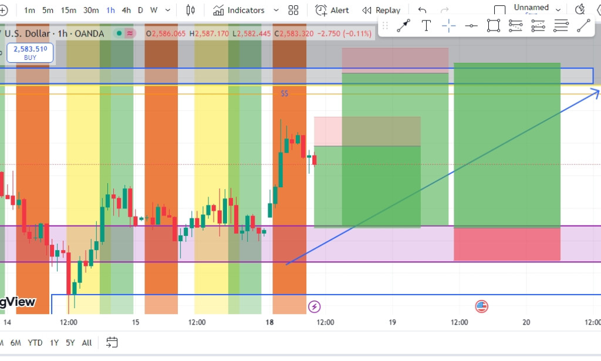Open the go-to-date calendar icon

(x=112, y=342)
